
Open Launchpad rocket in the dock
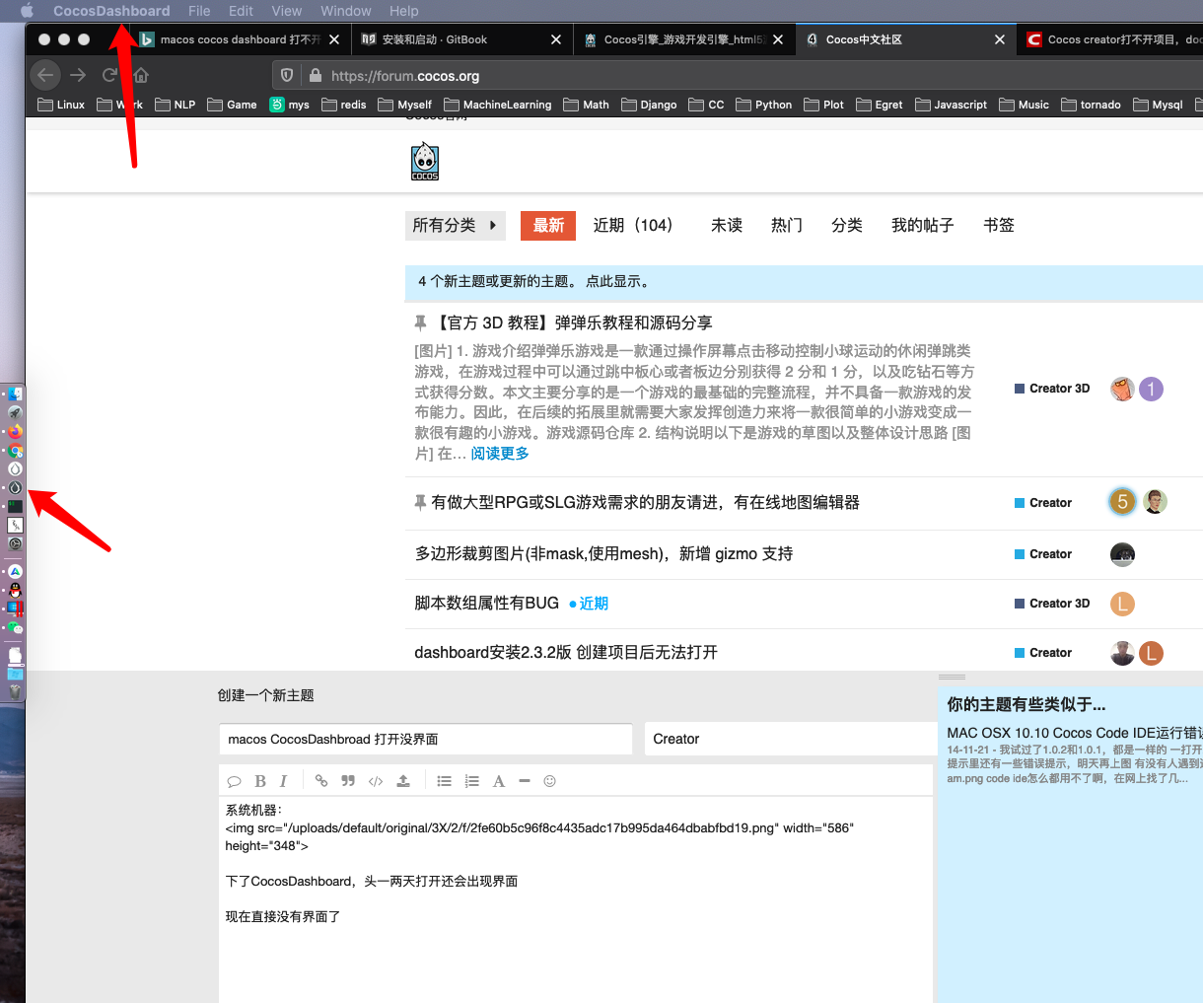tap(15, 412)
